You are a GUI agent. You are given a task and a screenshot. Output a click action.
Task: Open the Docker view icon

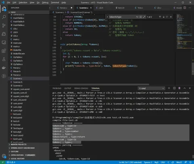tap(4, 67)
